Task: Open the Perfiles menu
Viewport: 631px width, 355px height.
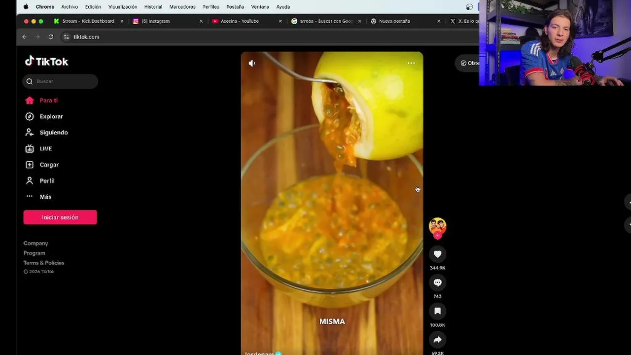Action: point(211,7)
